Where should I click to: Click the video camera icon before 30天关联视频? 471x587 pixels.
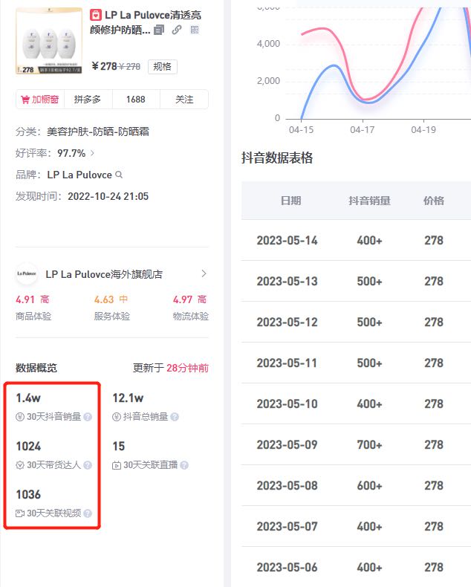pos(20,513)
